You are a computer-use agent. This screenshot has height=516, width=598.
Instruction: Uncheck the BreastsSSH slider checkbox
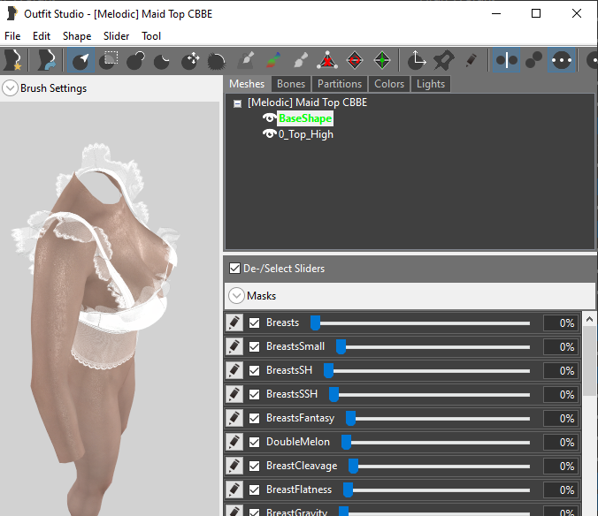[x=255, y=395]
